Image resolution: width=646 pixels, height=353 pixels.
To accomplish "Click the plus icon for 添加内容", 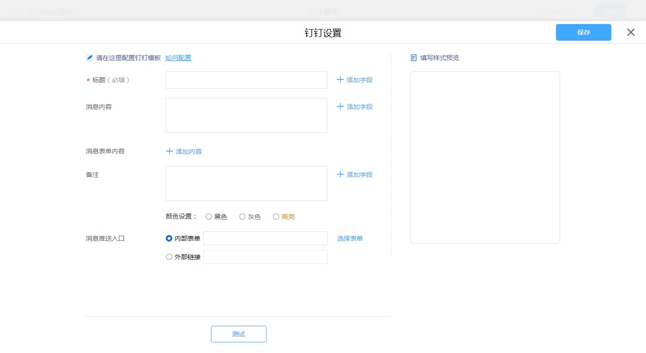I will tap(169, 152).
